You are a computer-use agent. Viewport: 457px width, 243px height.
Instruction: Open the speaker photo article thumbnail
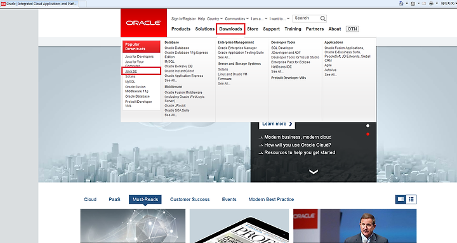355,226
